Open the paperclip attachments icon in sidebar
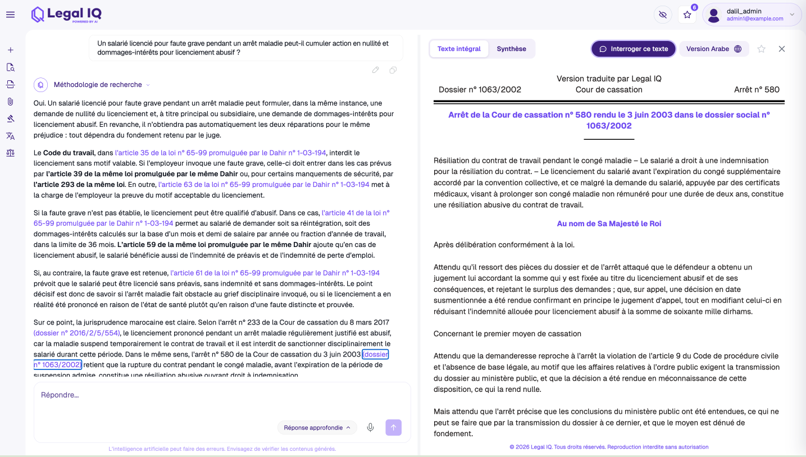 point(10,102)
